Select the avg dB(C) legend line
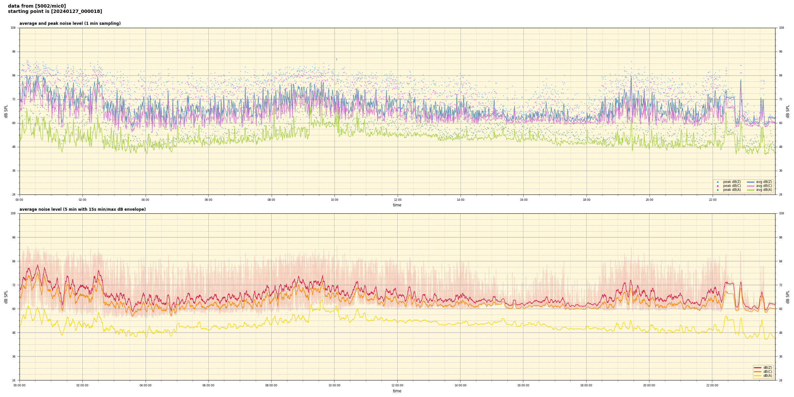Viewport: 794px width, 397px height. click(x=751, y=186)
